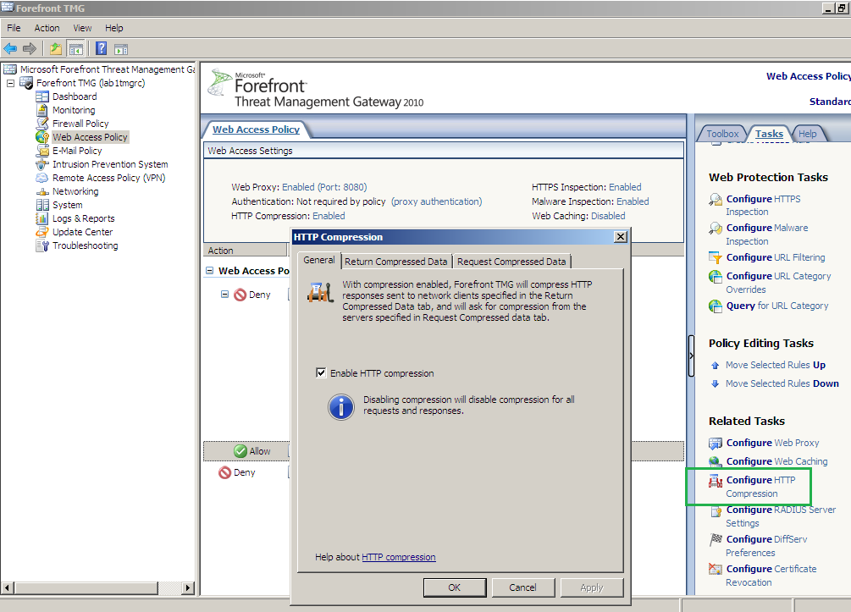The width and height of the screenshot is (851, 612).
Task: Click the Configure Web Proxy task icon
Action: tap(716, 444)
